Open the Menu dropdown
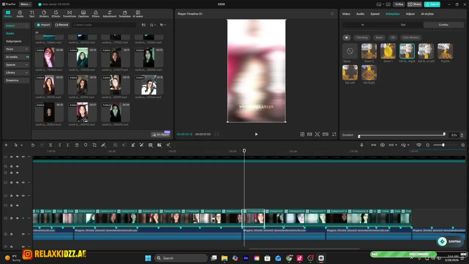469x264 pixels. click(25, 4)
